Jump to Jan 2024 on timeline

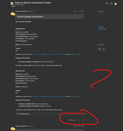(100, 12)
